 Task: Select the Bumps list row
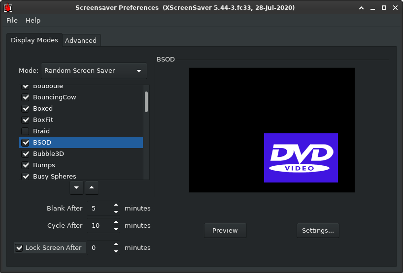[81, 165]
